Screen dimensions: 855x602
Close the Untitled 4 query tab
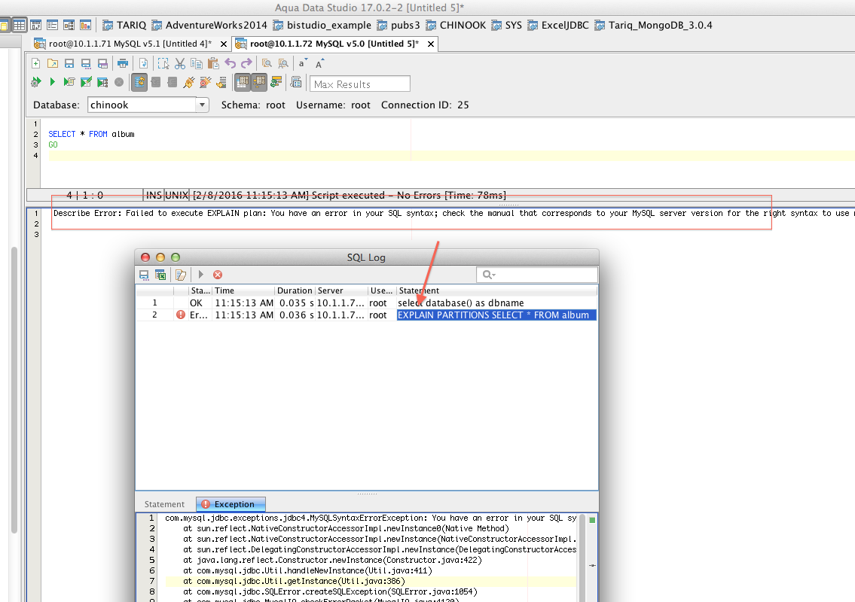[223, 44]
